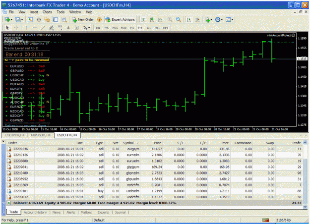The height and width of the screenshot is (224, 310).
Task: Open the Experts terminal tab
Action: pyautogui.click(x=103, y=212)
